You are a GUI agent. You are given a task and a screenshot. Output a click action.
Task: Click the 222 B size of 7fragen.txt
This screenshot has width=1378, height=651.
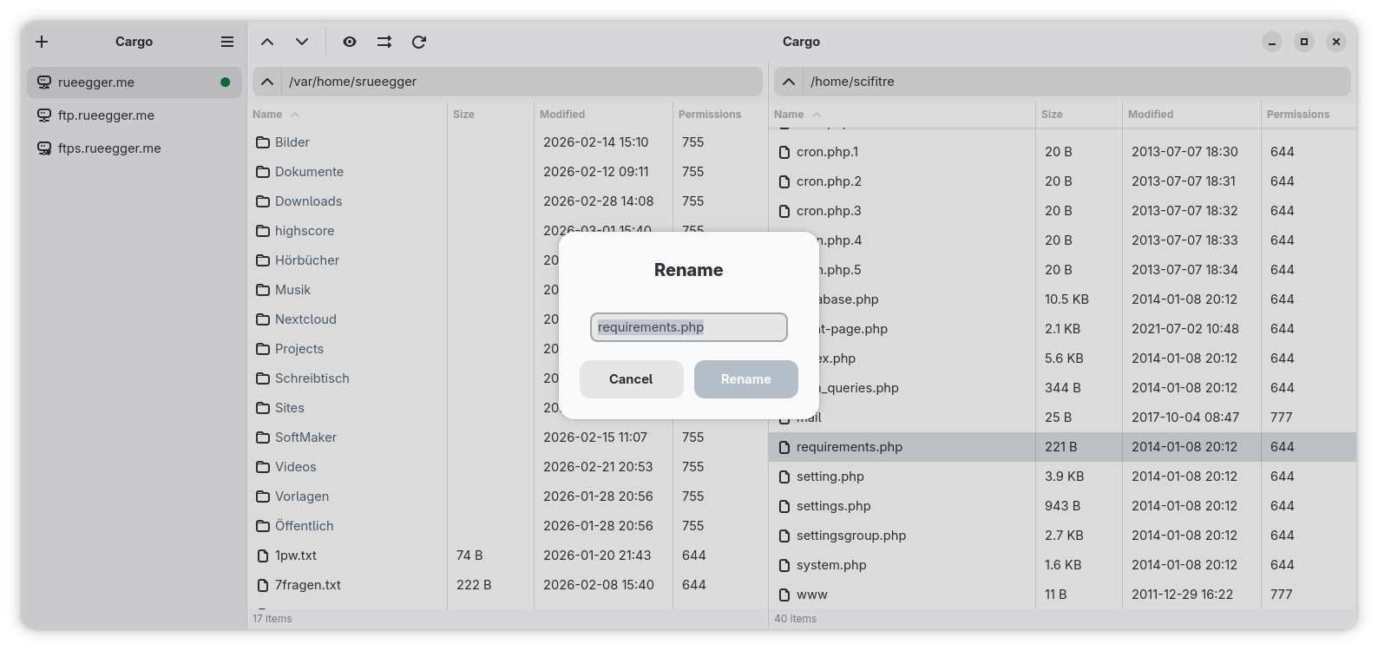pos(474,585)
